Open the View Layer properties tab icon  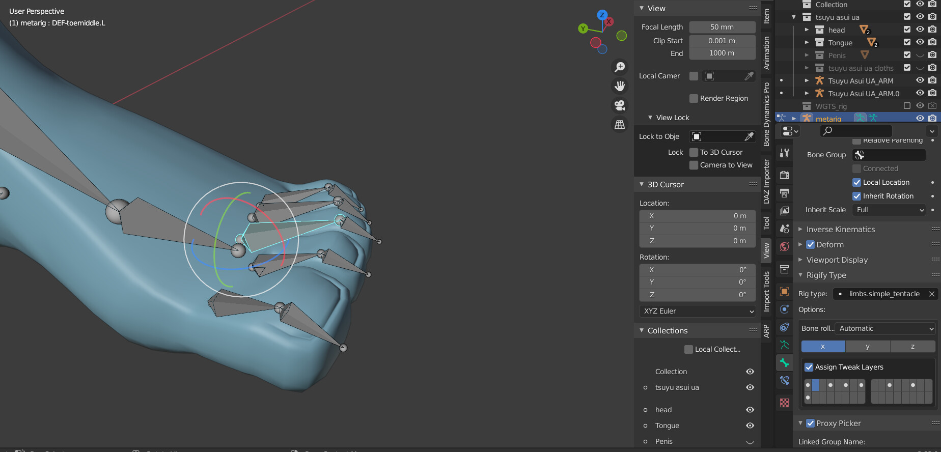(x=785, y=211)
